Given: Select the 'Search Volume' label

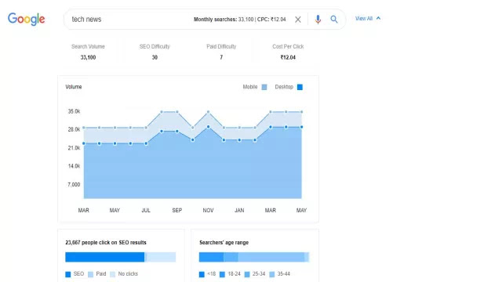Looking at the screenshot, I should click(x=88, y=47).
